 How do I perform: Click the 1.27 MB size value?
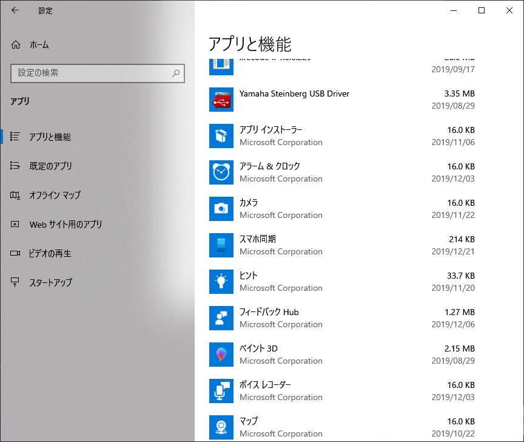[x=460, y=312]
